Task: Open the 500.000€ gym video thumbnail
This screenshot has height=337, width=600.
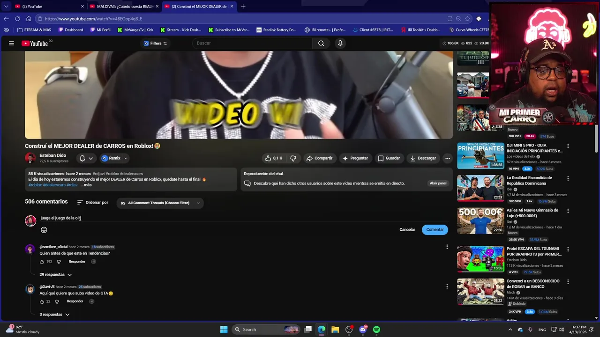Action: tap(480, 221)
